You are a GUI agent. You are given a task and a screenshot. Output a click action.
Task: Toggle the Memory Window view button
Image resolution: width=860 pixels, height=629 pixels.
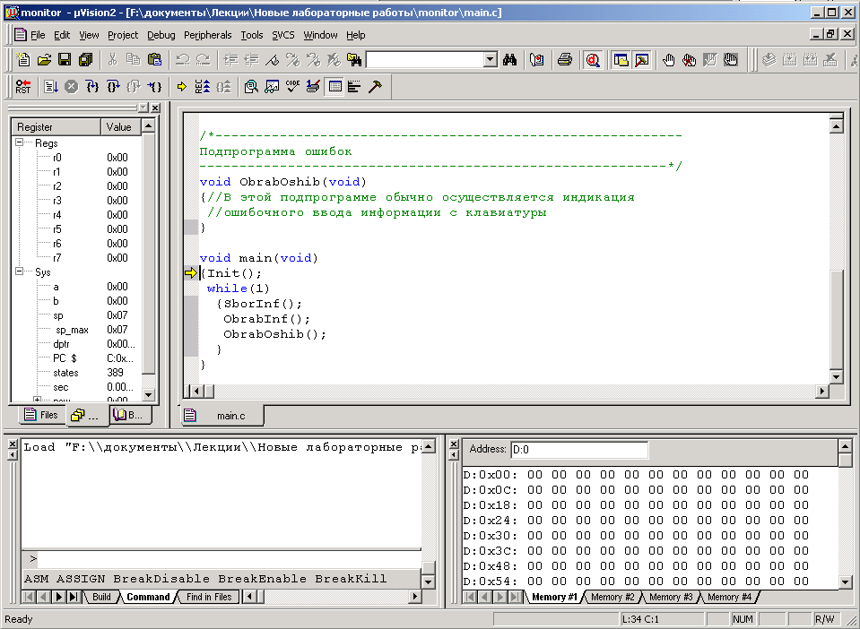click(334, 87)
